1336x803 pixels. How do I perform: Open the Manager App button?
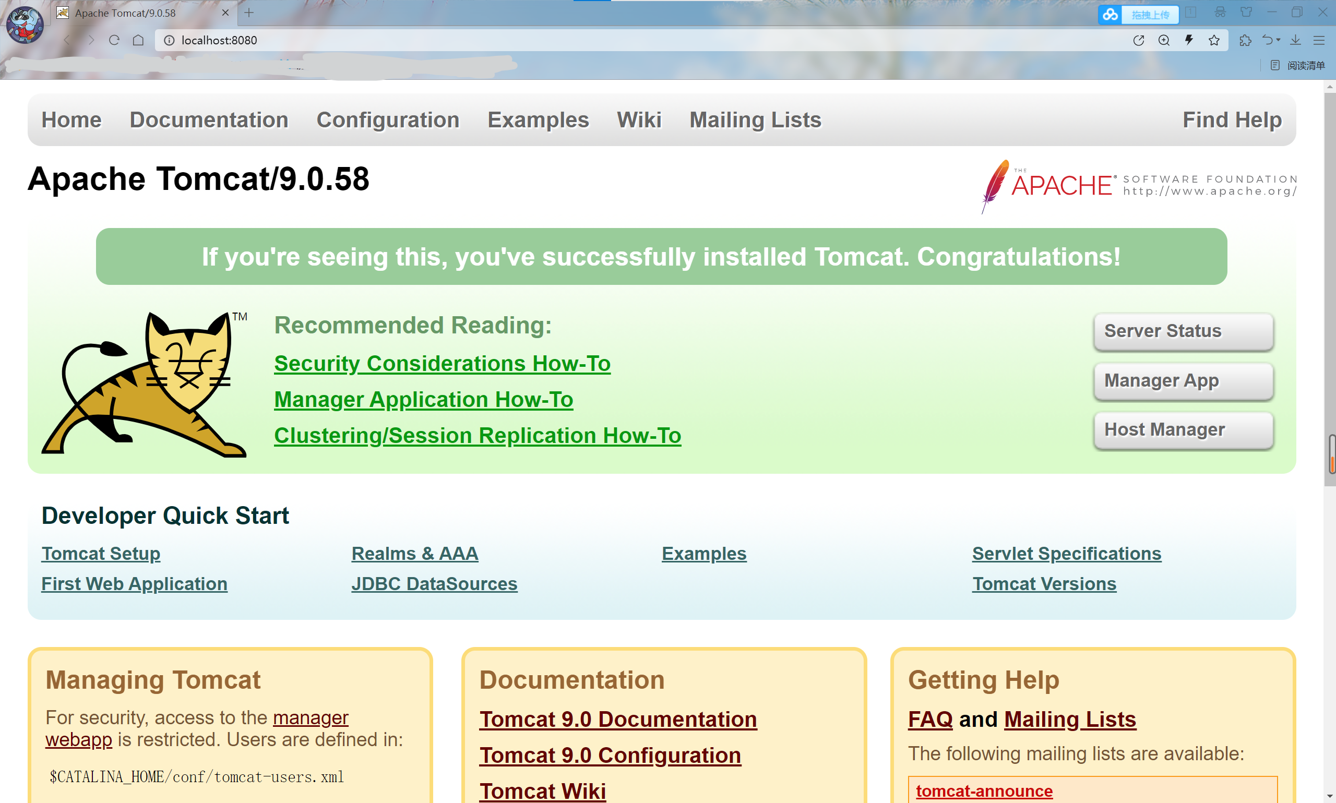(x=1184, y=381)
